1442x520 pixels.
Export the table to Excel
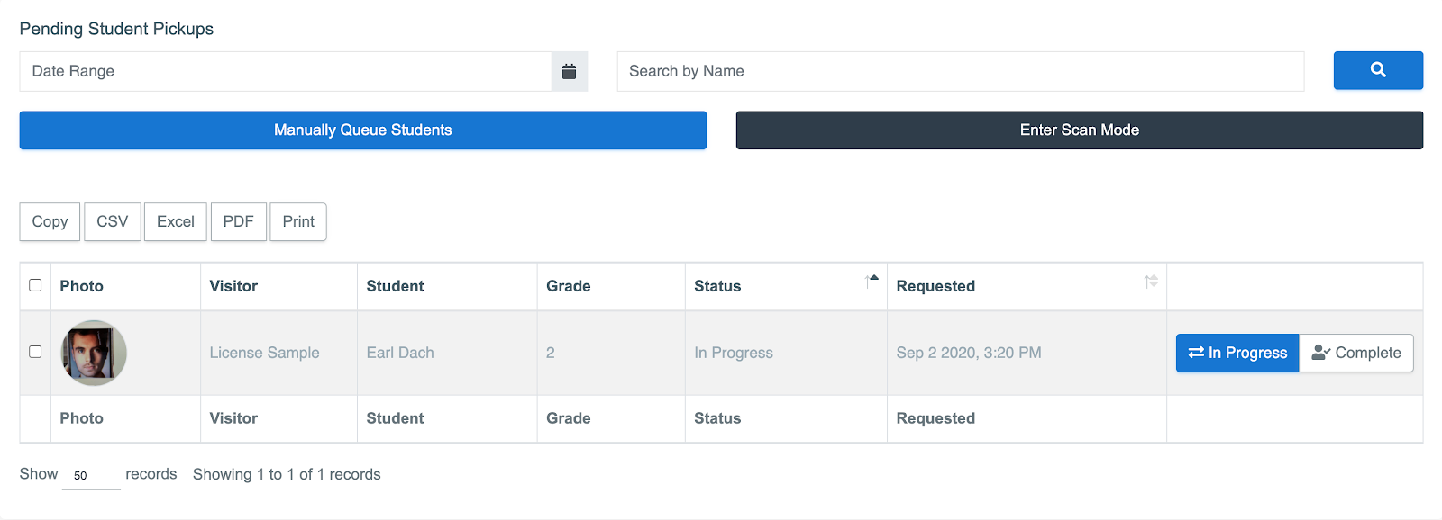(176, 221)
